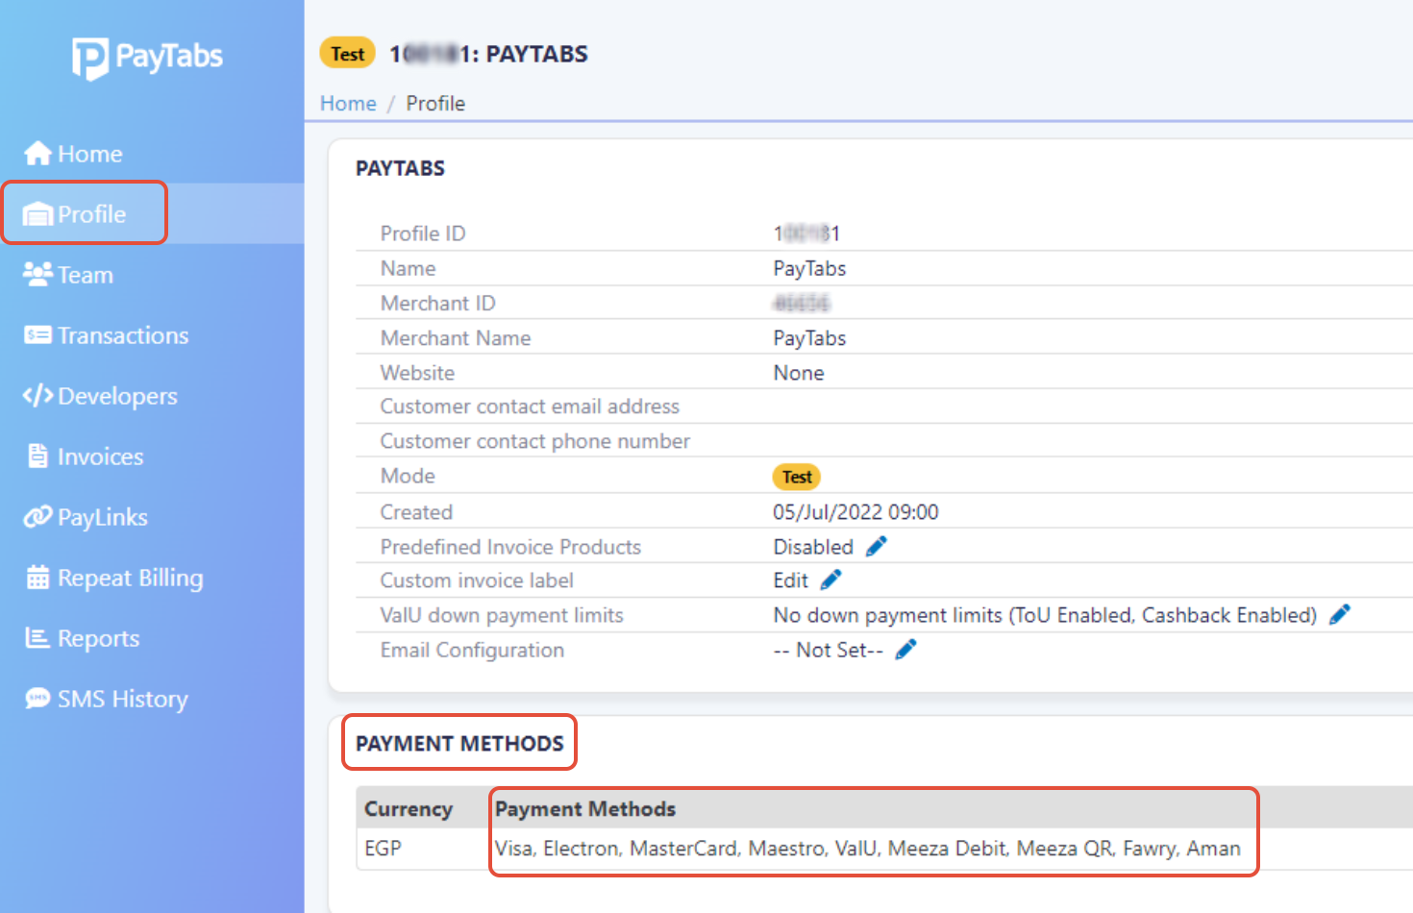Viewport: 1413px width, 913px height.
Task: Click the '-- Not Set--' email configuration value
Action: [x=829, y=650]
